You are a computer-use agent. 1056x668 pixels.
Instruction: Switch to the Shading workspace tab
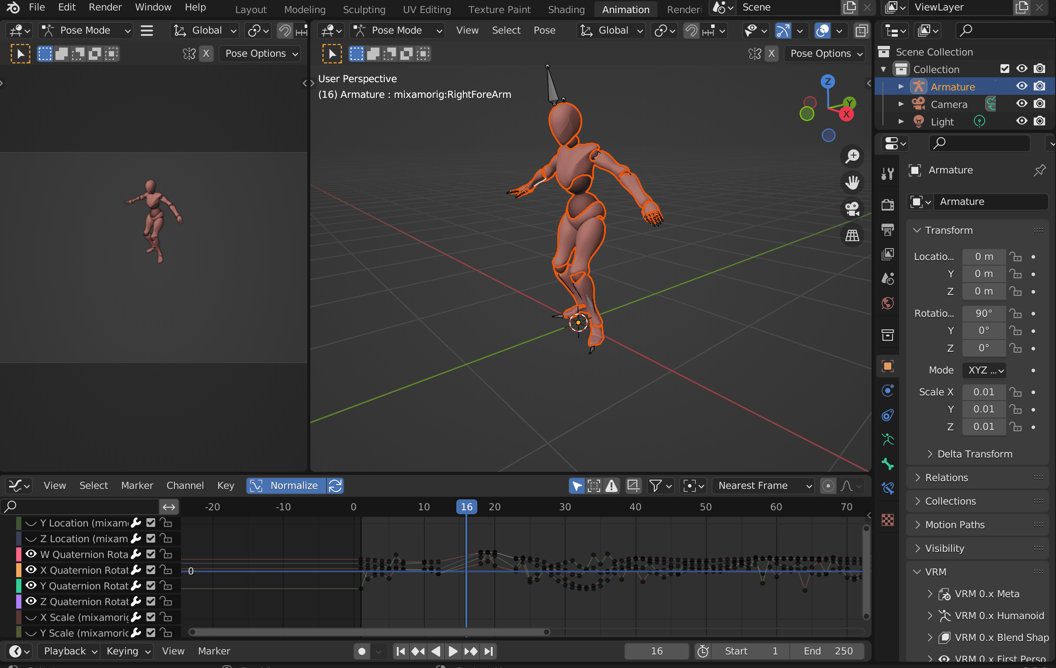tap(566, 9)
